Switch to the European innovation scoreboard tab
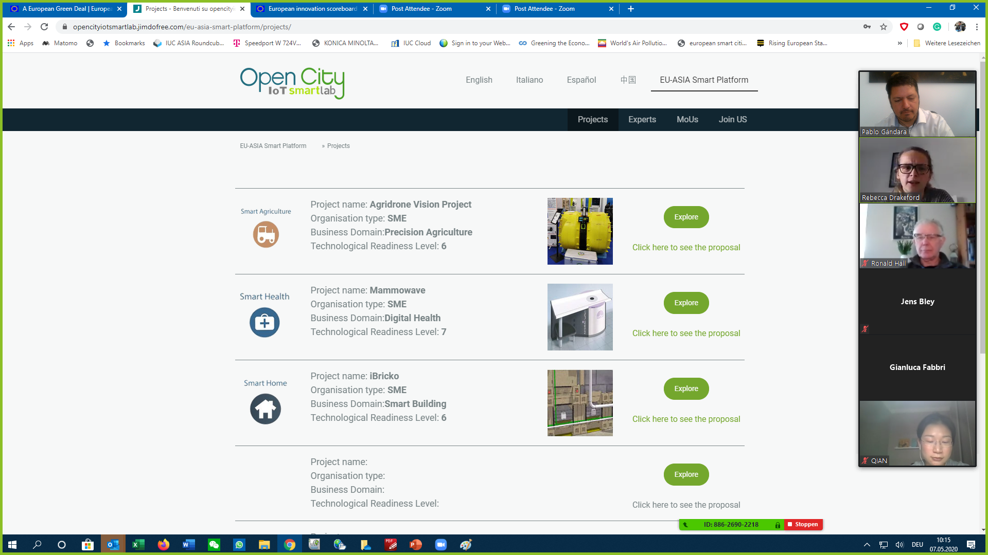The height and width of the screenshot is (555, 988). (312, 9)
